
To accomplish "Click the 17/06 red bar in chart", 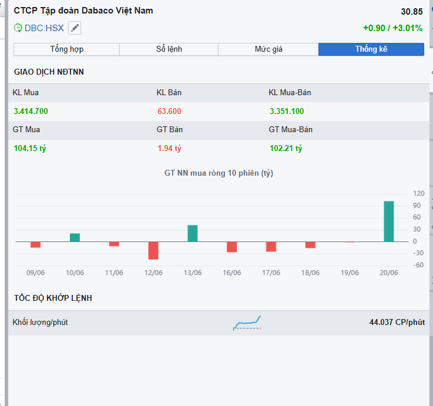I will [271, 247].
